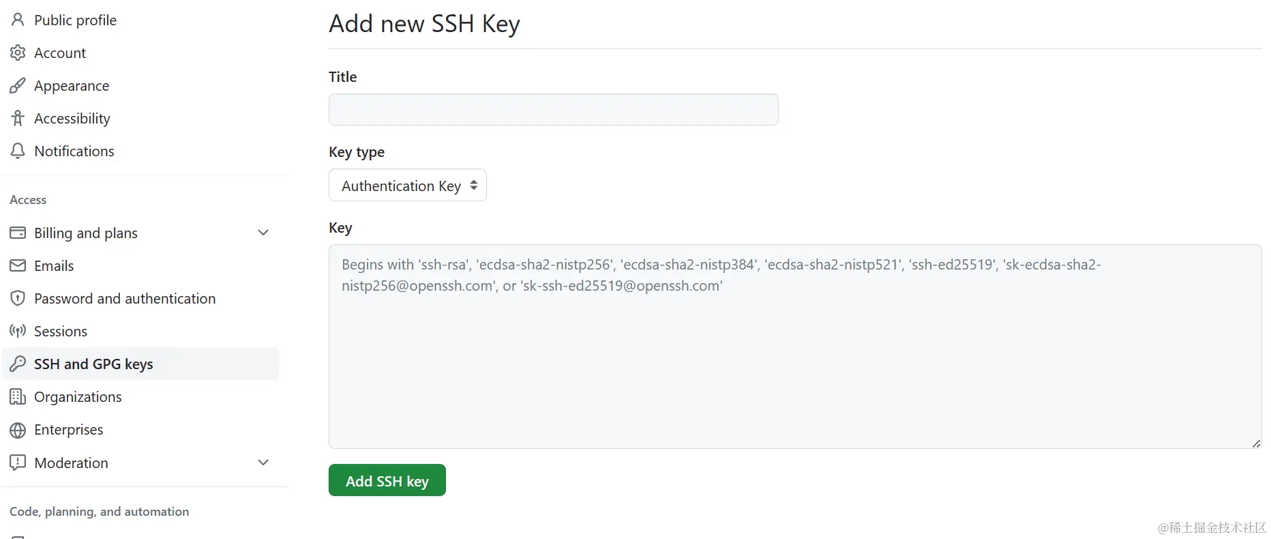The height and width of the screenshot is (539, 1271).
Task: Open the Key type dropdown
Action: [x=407, y=186]
